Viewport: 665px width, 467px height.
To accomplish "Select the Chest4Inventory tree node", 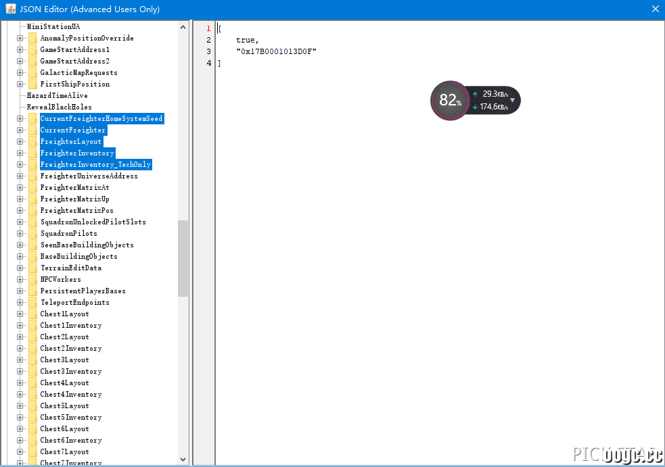I will pos(71,394).
